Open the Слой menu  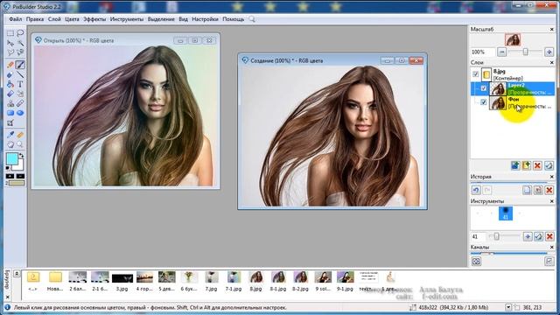coord(54,19)
